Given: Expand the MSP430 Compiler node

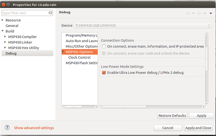Looking at the screenshot, I should click(5, 37).
